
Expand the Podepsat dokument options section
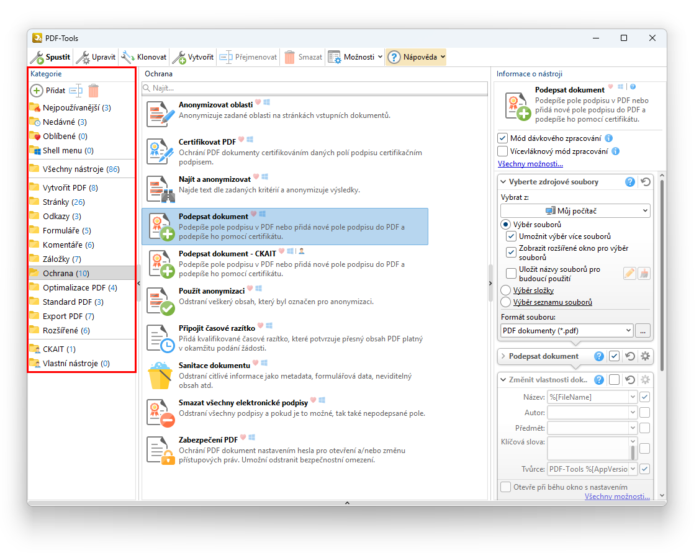point(503,356)
